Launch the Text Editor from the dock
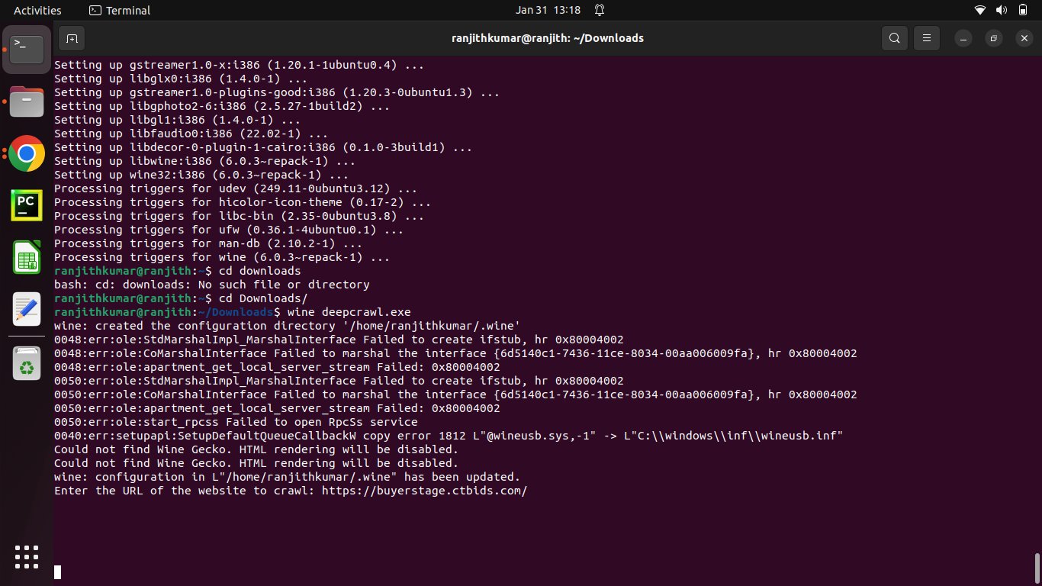Image resolution: width=1042 pixels, height=586 pixels. (x=27, y=309)
